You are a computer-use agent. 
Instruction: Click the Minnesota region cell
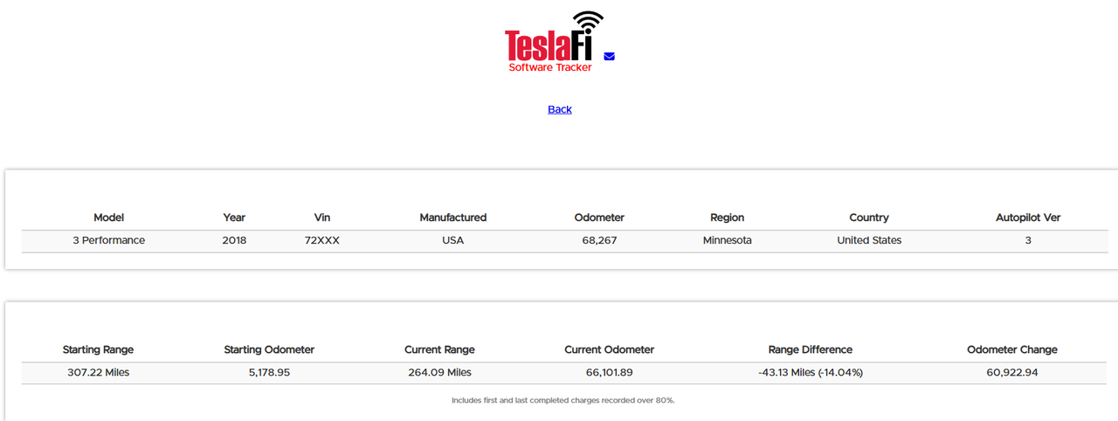click(728, 240)
